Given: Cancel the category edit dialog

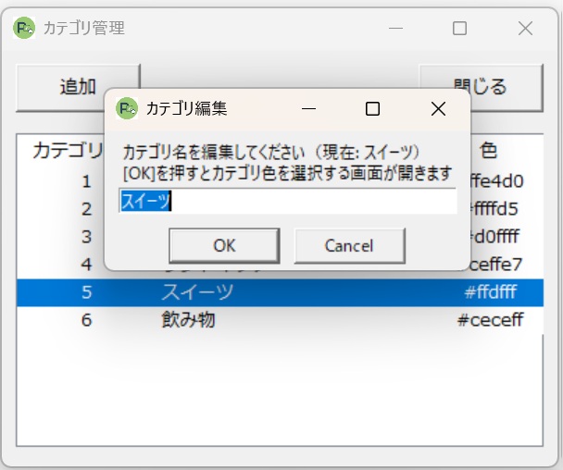Looking at the screenshot, I should (350, 246).
